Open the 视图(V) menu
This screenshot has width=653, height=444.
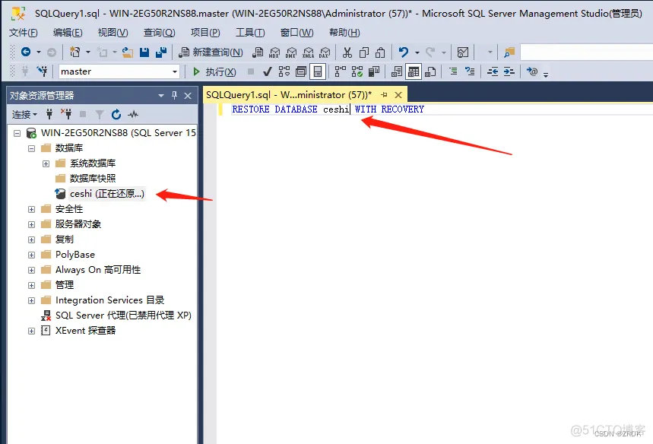coord(113,33)
